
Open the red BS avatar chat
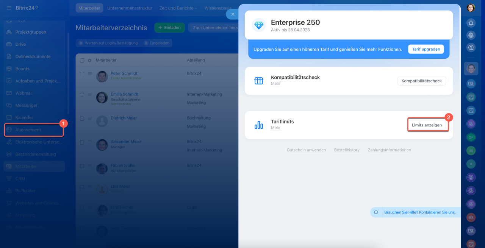click(471, 217)
